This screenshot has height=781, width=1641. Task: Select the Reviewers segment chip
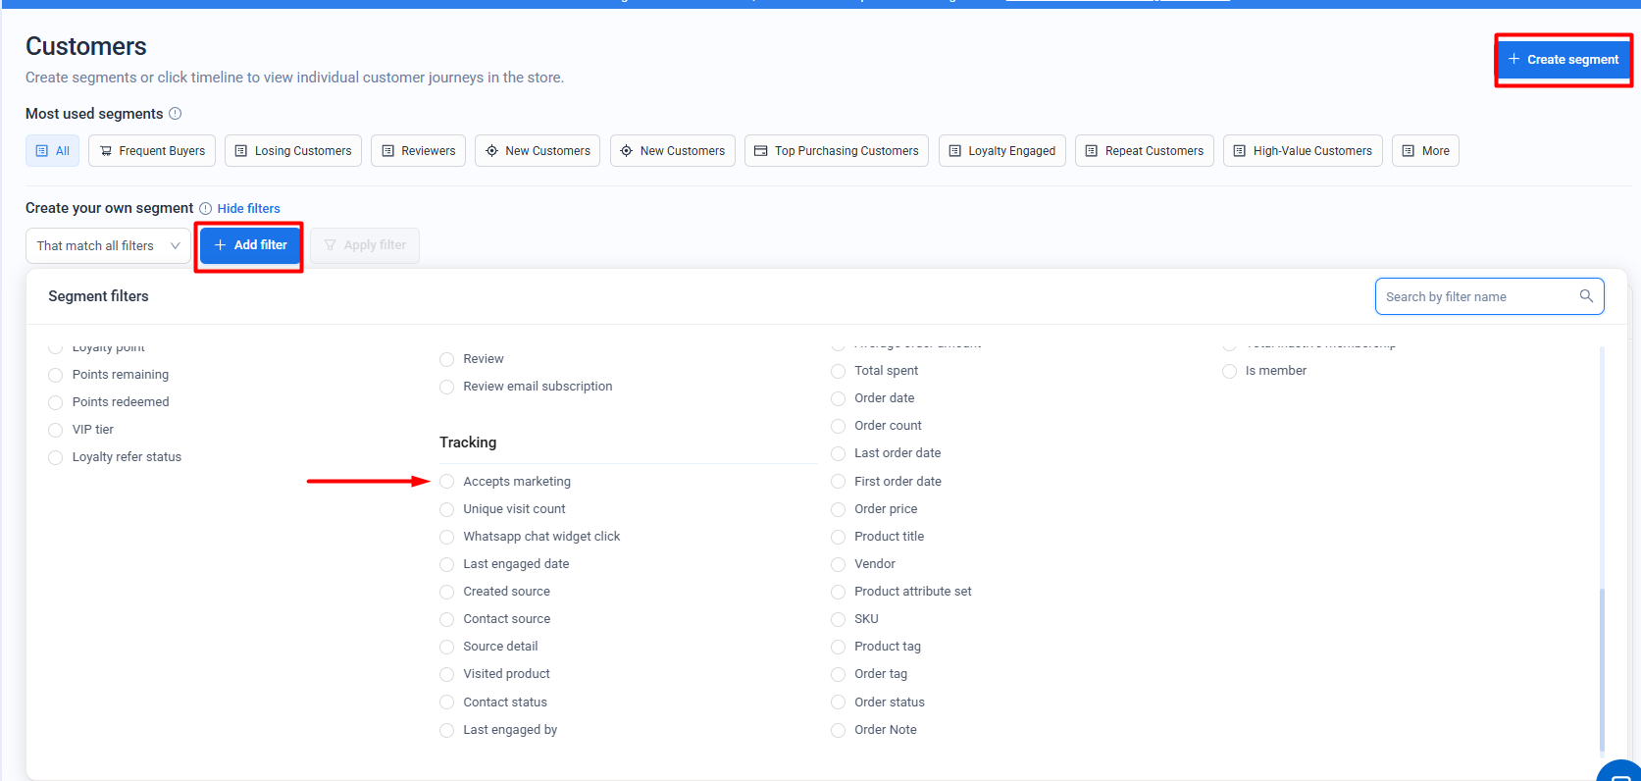[x=418, y=151]
